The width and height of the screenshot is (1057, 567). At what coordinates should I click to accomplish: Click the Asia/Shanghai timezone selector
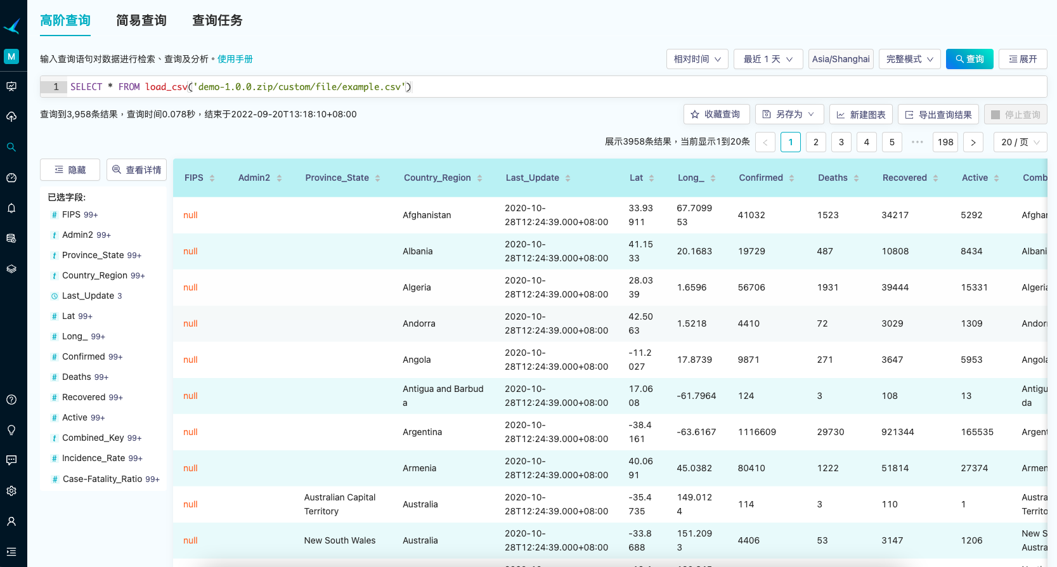pos(841,59)
